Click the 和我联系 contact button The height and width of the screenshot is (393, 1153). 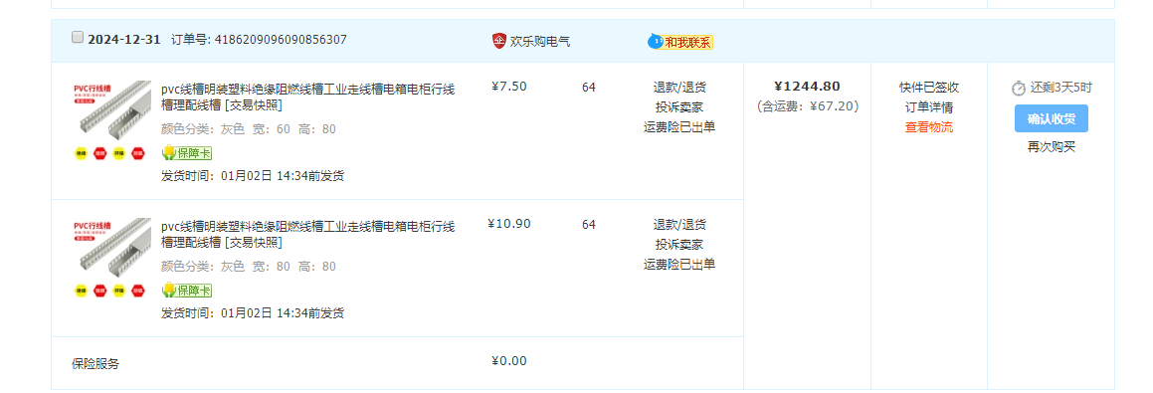pos(688,42)
